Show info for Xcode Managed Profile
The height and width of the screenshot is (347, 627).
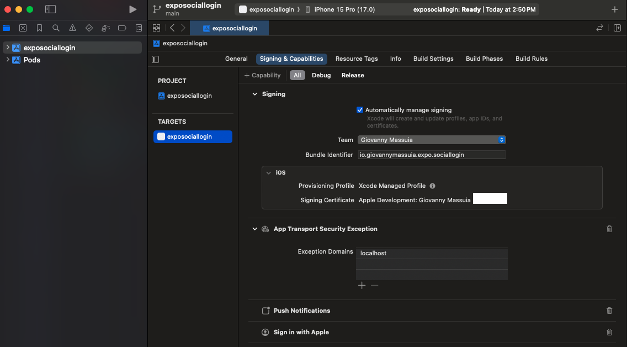click(432, 186)
